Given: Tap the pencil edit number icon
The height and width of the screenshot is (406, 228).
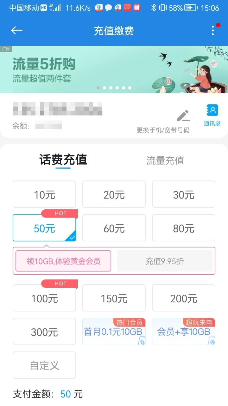Looking at the screenshot, I should (x=183, y=116).
